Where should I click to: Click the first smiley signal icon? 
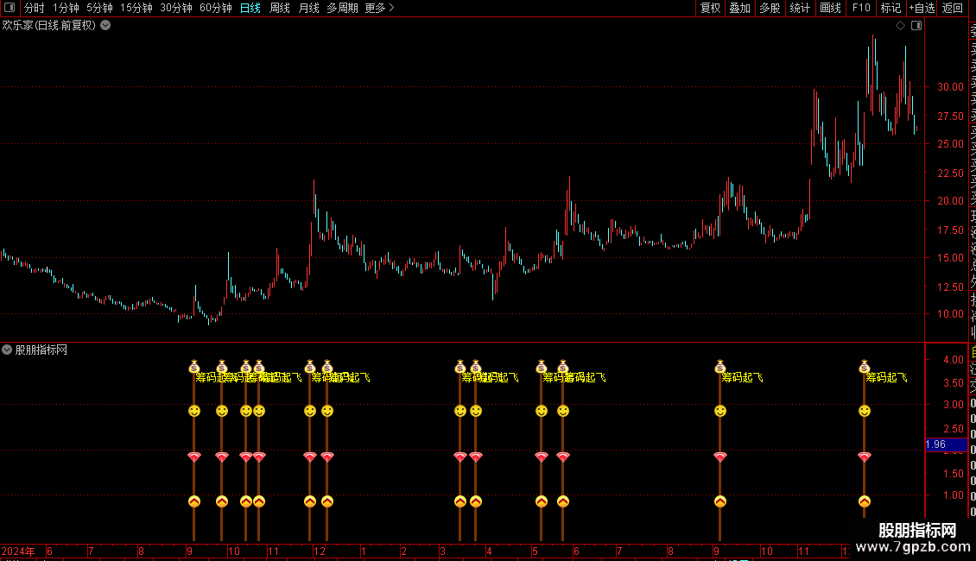(194, 411)
